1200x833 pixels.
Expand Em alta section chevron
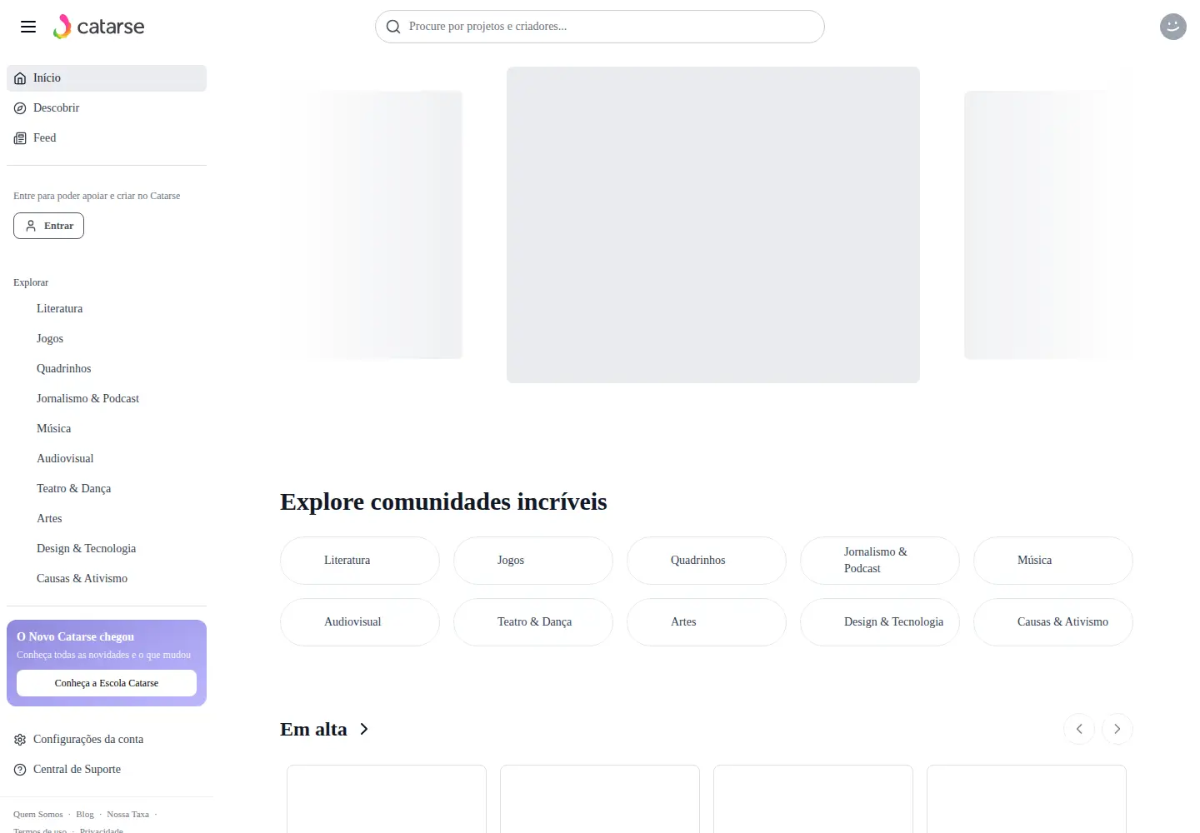click(x=363, y=729)
